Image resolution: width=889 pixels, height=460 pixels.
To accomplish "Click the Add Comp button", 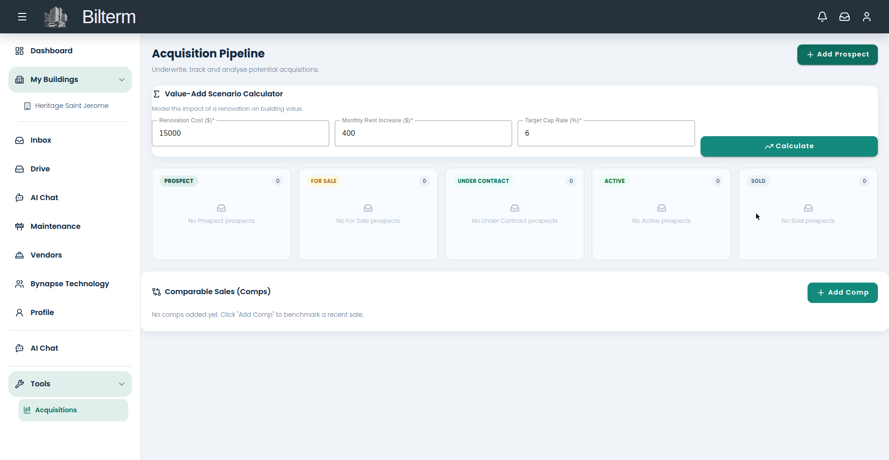I will click(x=842, y=293).
